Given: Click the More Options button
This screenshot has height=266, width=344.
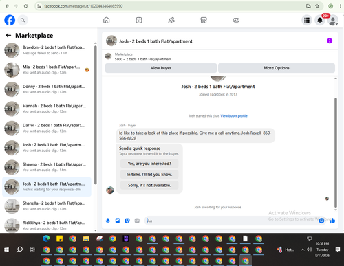Looking at the screenshot, I should (x=277, y=68).
